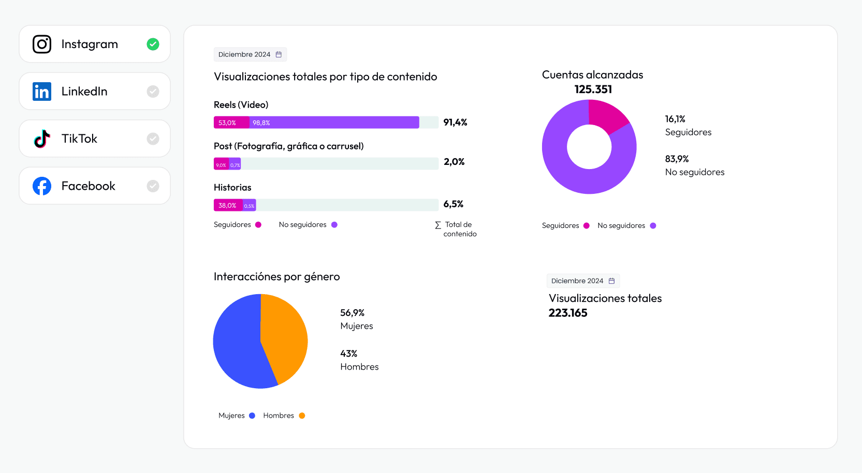Screen dimensions: 862x473
Task: Select the LinkedIn platform icon
Action: pos(41,91)
